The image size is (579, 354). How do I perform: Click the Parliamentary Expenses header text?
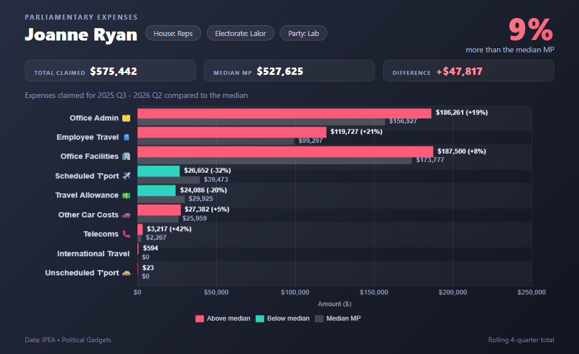(x=81, y=17)
